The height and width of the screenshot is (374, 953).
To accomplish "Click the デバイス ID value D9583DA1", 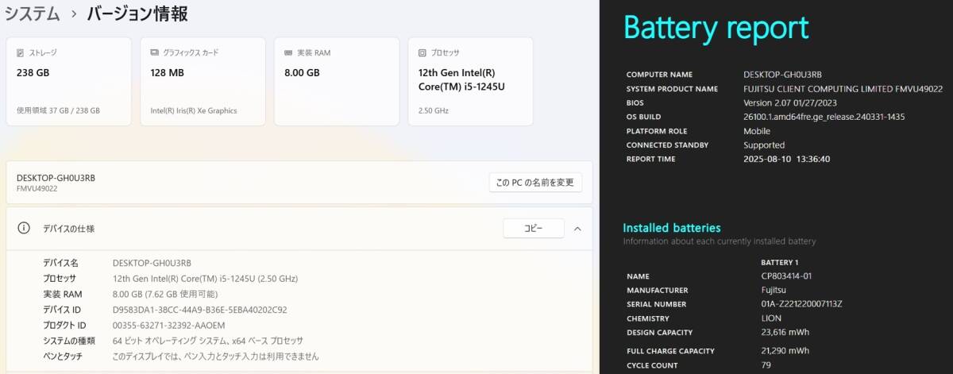I will [x=200, y=310].
